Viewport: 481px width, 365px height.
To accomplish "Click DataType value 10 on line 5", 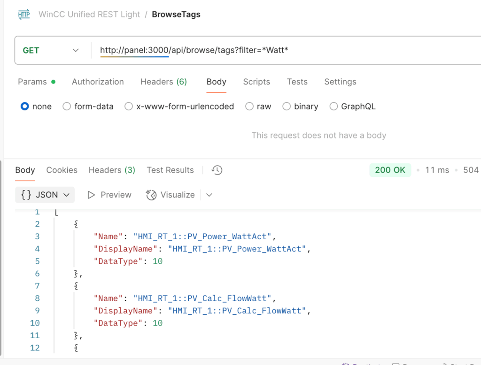I will [158, 261].
